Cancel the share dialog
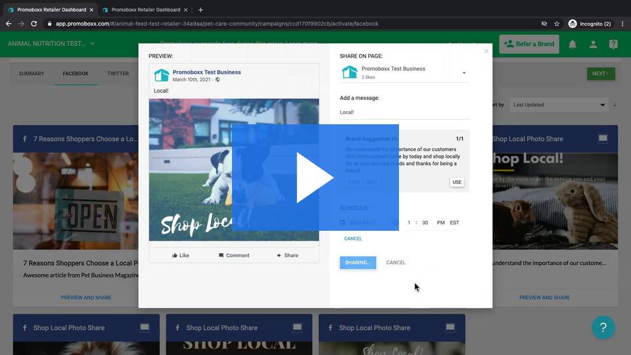The height and width of the screenshot is (355, 631). point(396,262)
